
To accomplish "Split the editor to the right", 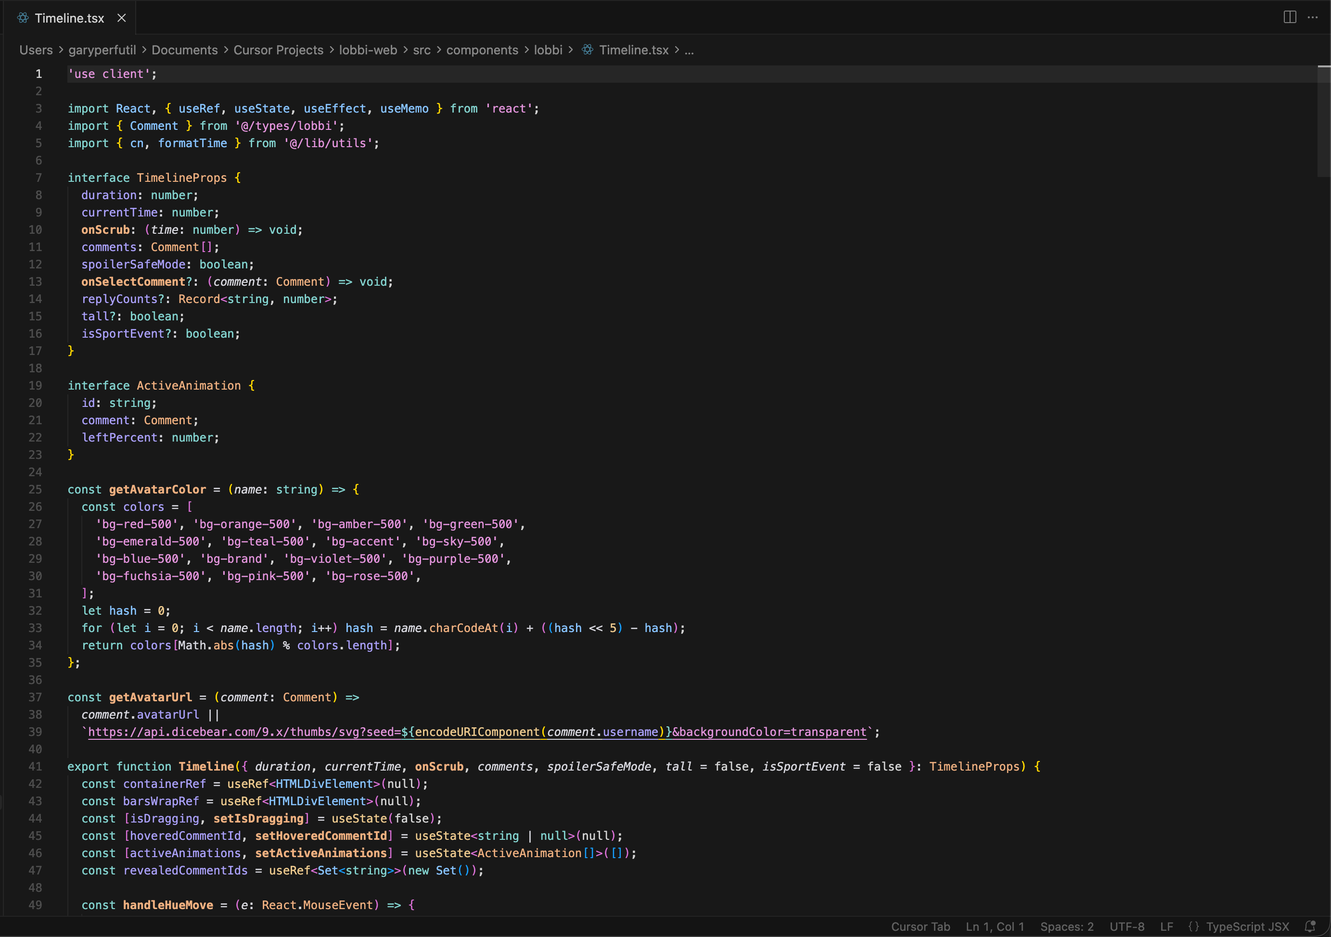I will [x=1290, y=17].
